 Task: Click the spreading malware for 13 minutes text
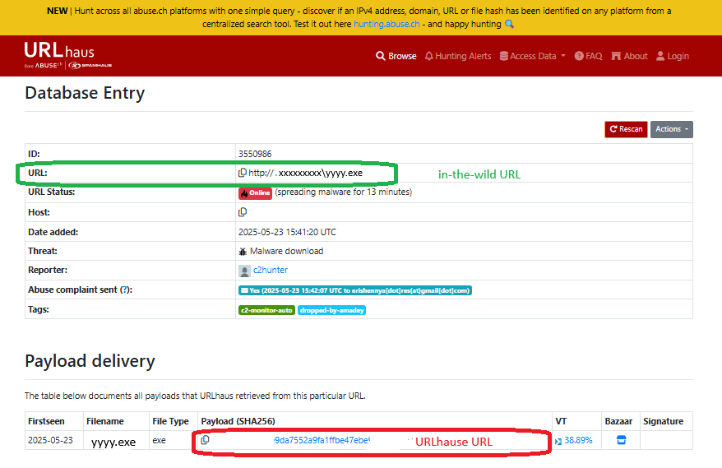(x=344, y=192)
